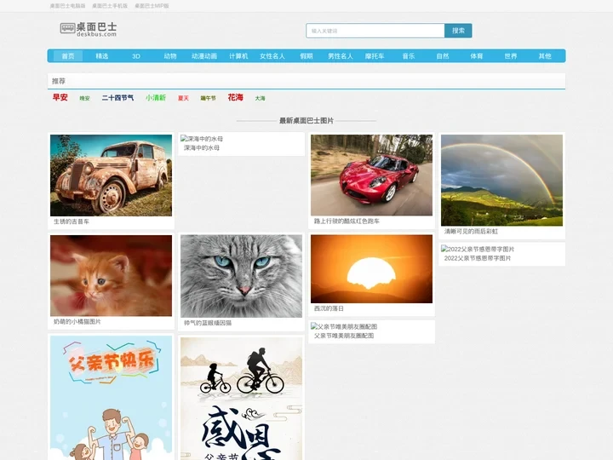Viewport: 613px width, 460px height.
Task: Focus the keyword search input field
Action: tap(375, 31)
